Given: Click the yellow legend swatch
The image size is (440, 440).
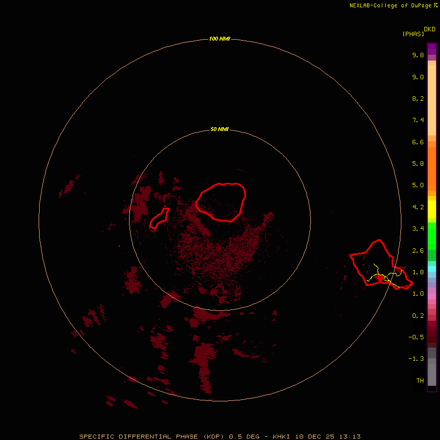Looking at the screenshot, I should tap(432, 209).
